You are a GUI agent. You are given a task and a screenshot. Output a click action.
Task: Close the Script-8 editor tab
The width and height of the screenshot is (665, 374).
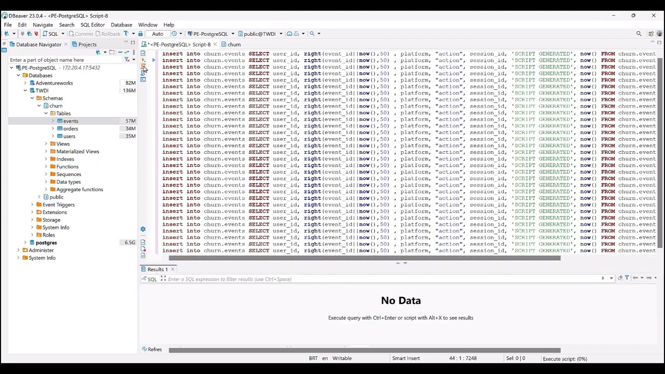pos(215,44)
